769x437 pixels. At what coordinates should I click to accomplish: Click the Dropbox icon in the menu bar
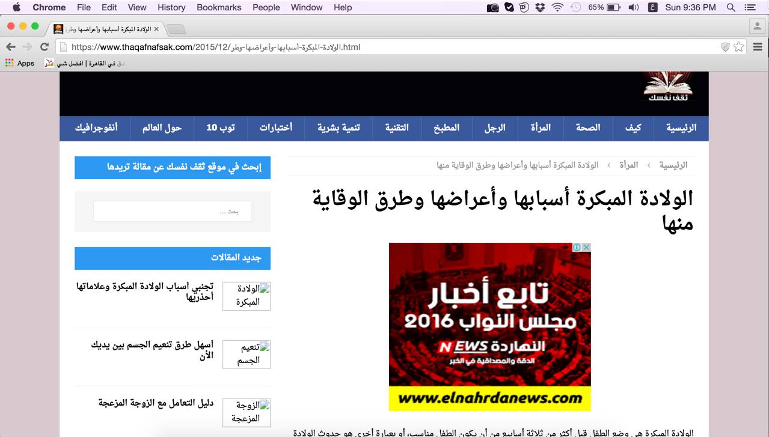(x=541, y=7)
